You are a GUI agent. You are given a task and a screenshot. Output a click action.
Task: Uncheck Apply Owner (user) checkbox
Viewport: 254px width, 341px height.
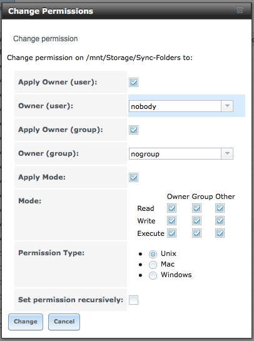(133, 83)
